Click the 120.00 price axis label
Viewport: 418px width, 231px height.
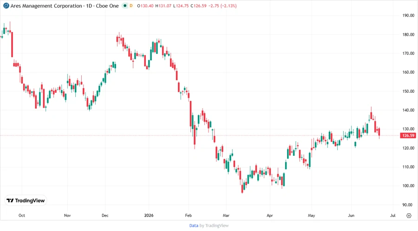tap(408, 148)
